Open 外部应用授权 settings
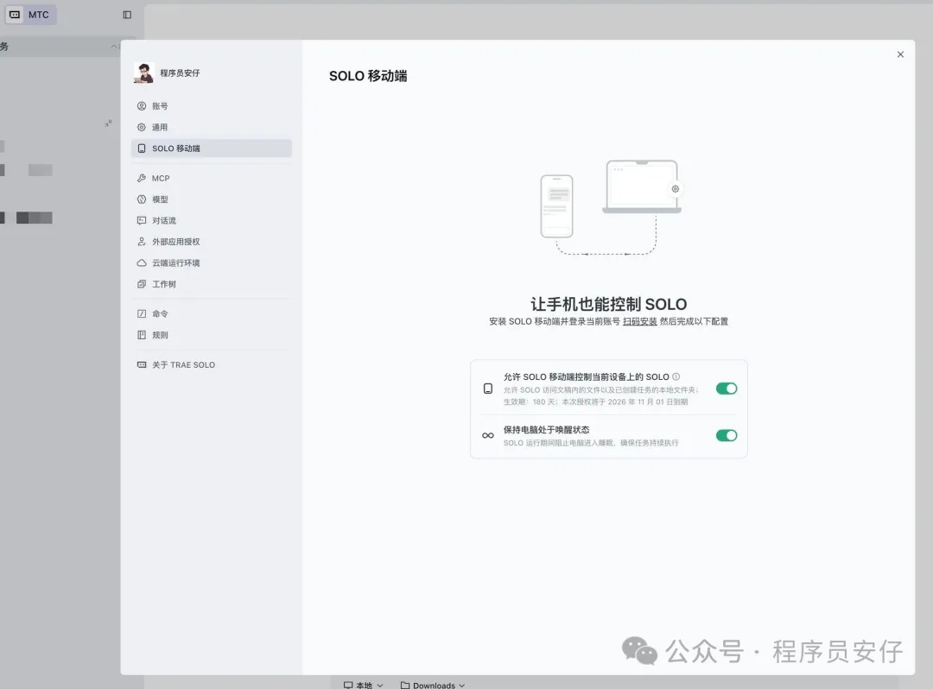The image size is (933, 689). pyautogui.click(x=212, y=242)
